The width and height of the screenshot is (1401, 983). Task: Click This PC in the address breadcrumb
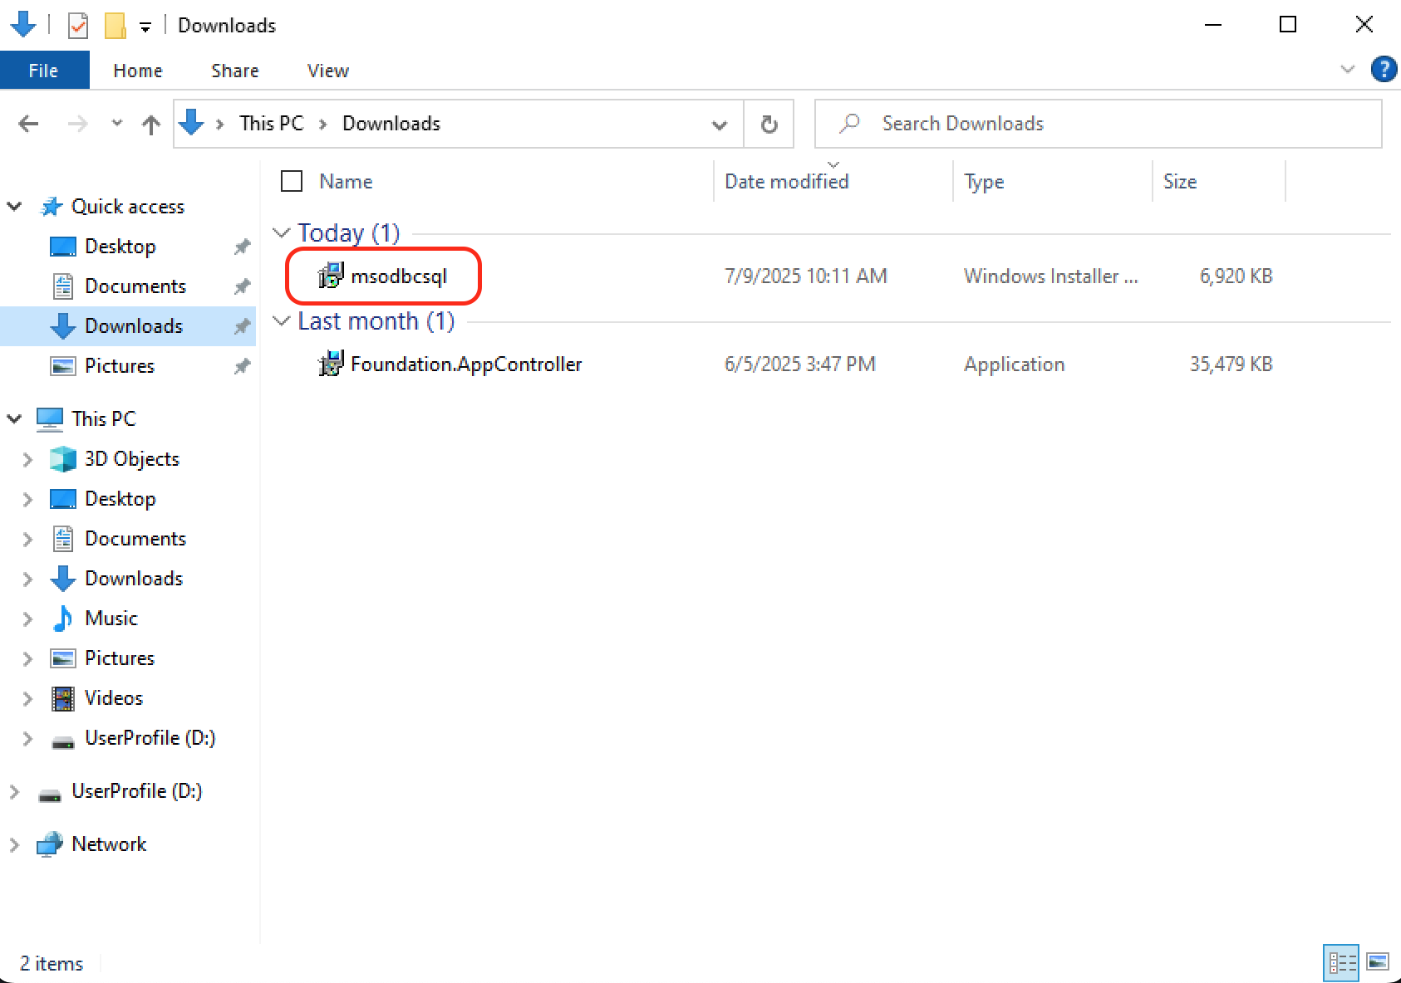click(x=271, y=124)
